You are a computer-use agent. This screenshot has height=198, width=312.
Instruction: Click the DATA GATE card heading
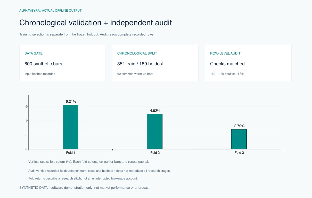[x=34, y=53]
